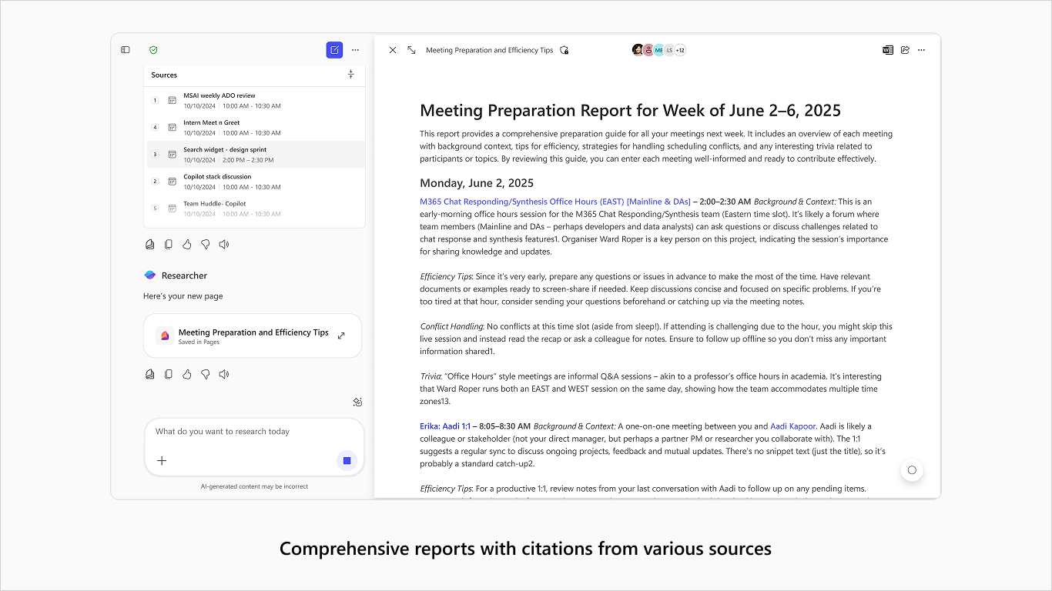Expand the page to full view

[411, 50]
